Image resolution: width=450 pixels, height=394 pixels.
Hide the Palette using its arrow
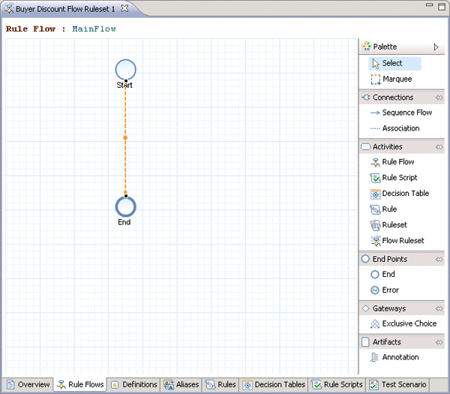tap(436, 47)
